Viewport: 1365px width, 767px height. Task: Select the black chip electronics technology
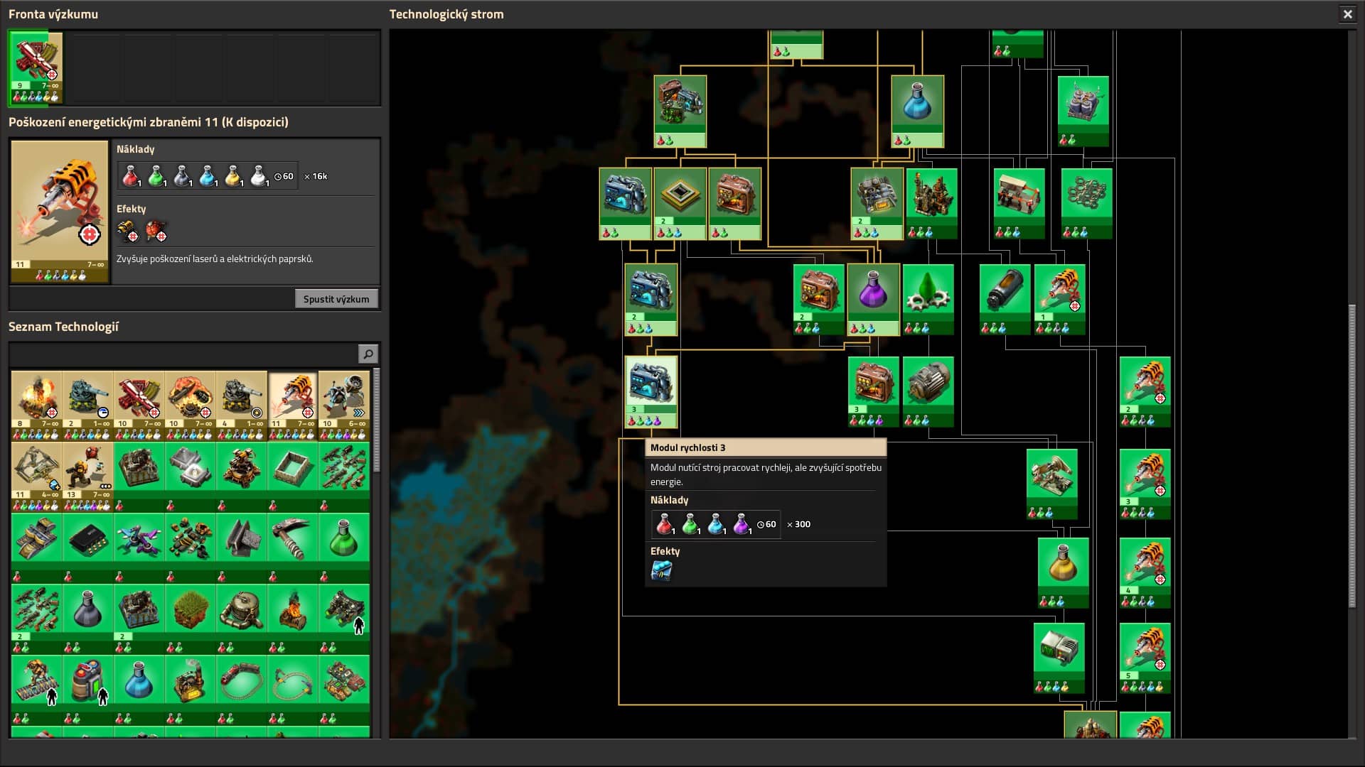point(88,547)
